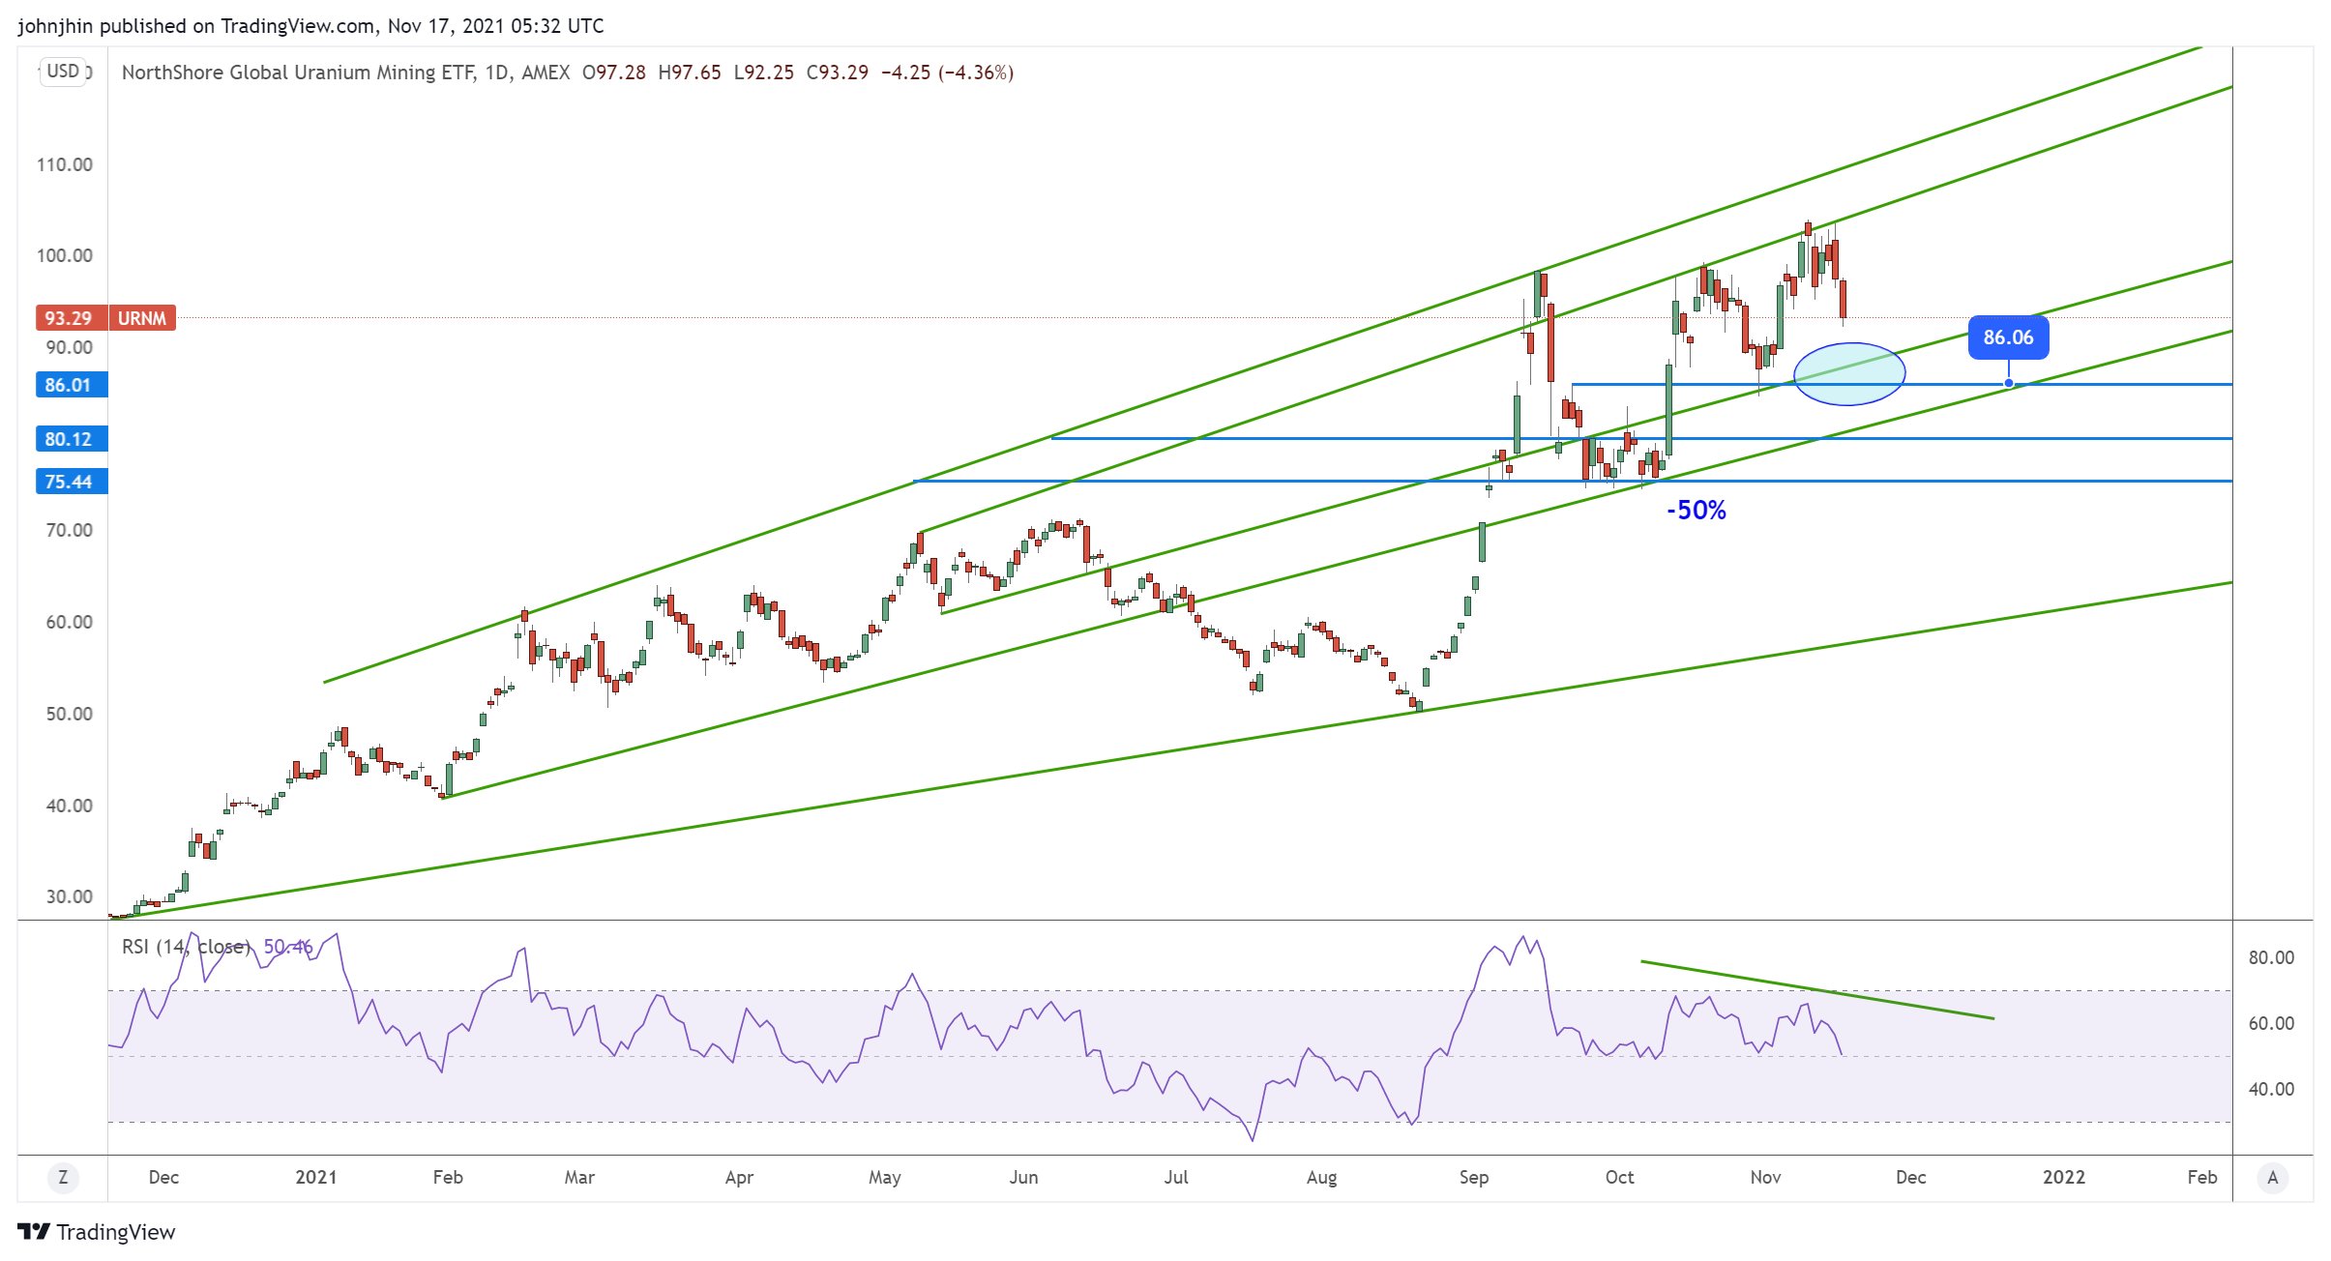Click the Z timezone button
The image size is (2331, 1261).
coord(63,1177)
